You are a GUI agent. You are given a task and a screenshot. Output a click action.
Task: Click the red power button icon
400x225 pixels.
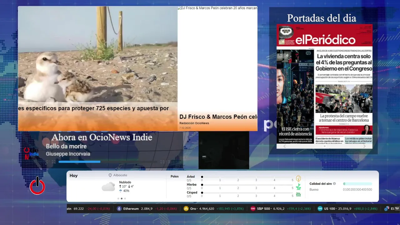click(37, 186)
